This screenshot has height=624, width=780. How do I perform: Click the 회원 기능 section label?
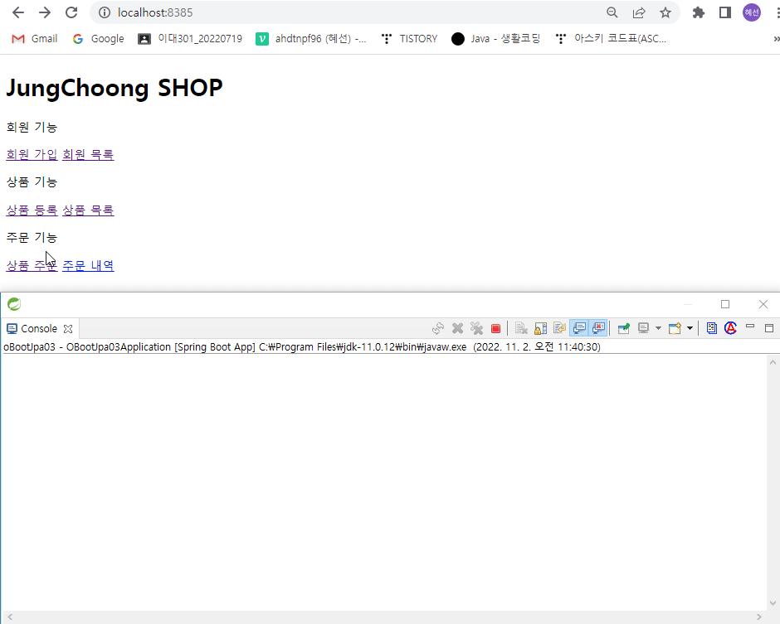tap(32, 127)
